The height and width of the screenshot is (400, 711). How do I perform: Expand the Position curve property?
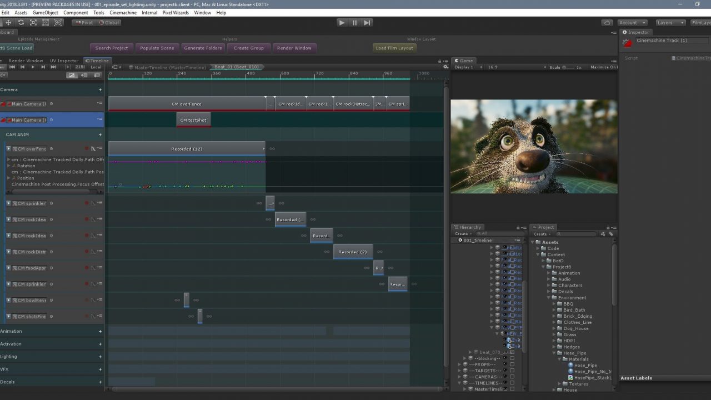tap(8, 178)
